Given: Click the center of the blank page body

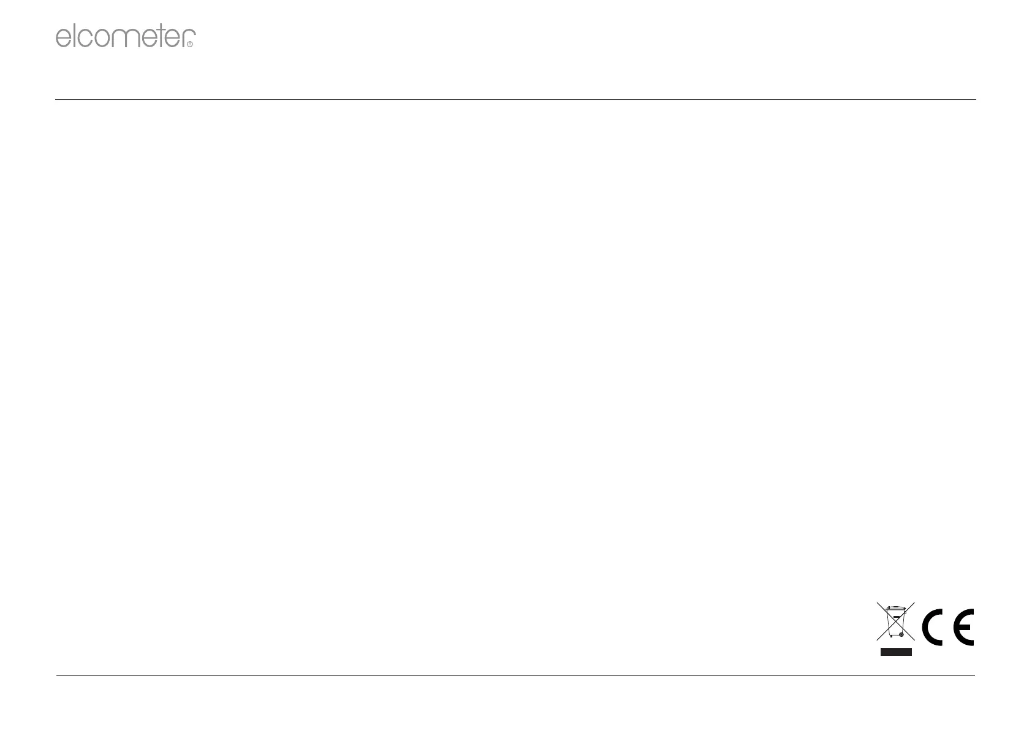Looking at the screenshot, I should pyautogui.click(x=515, y=368).
